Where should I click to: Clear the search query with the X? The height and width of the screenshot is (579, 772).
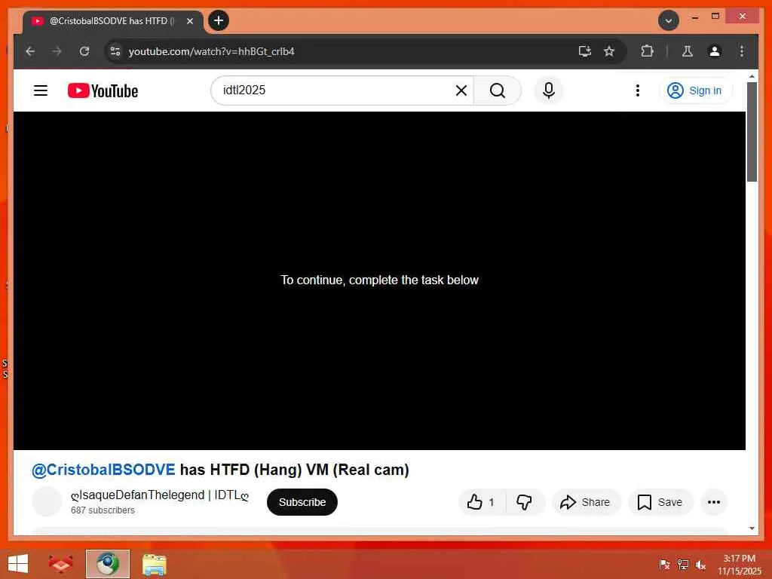461,90
